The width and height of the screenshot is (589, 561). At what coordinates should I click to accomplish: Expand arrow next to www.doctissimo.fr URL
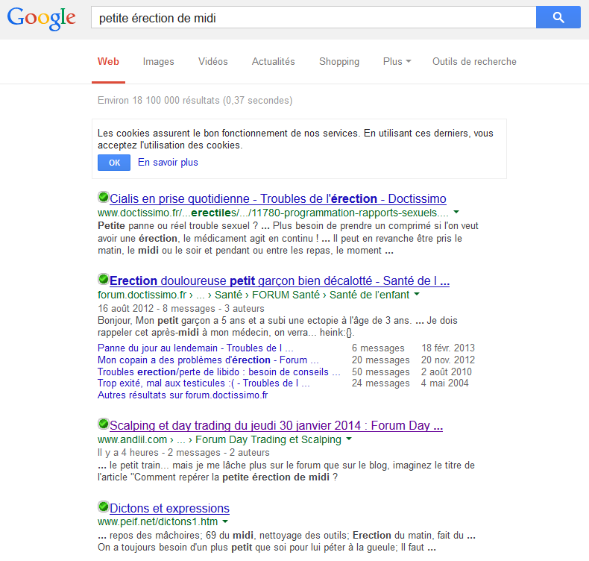(456, 213)
